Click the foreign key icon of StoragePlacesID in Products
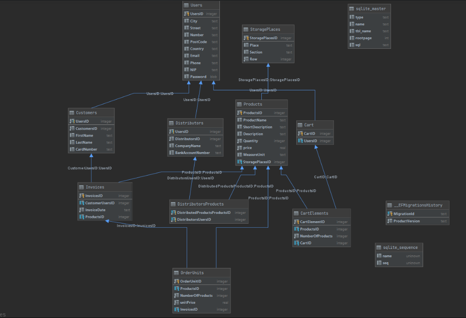Screen dimensions: 466x318 240,162
